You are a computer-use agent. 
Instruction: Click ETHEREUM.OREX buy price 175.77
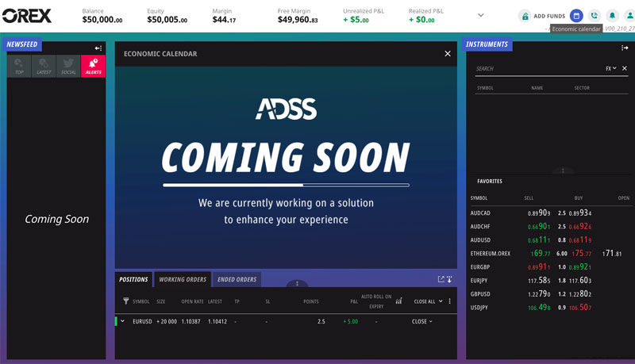tap(581, 253)
